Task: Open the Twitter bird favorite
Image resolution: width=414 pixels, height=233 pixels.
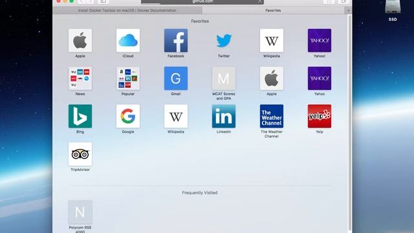Action: point(224,40)
